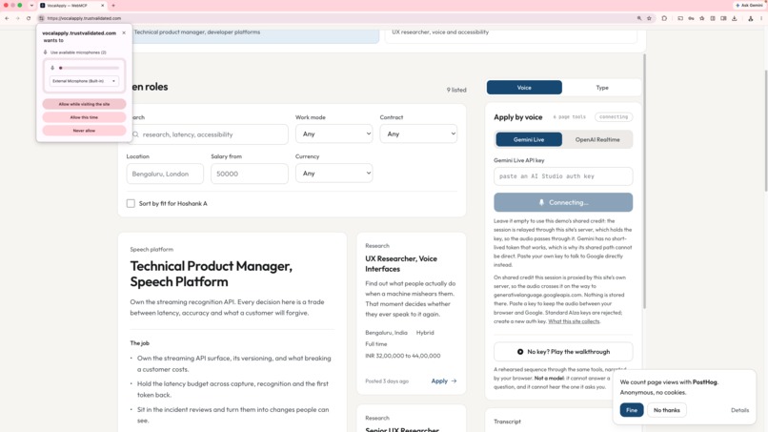Click the connecting status badge
The height and width of the screenshot is (432, 768).
pyautogui.click(x=614, y=116)
